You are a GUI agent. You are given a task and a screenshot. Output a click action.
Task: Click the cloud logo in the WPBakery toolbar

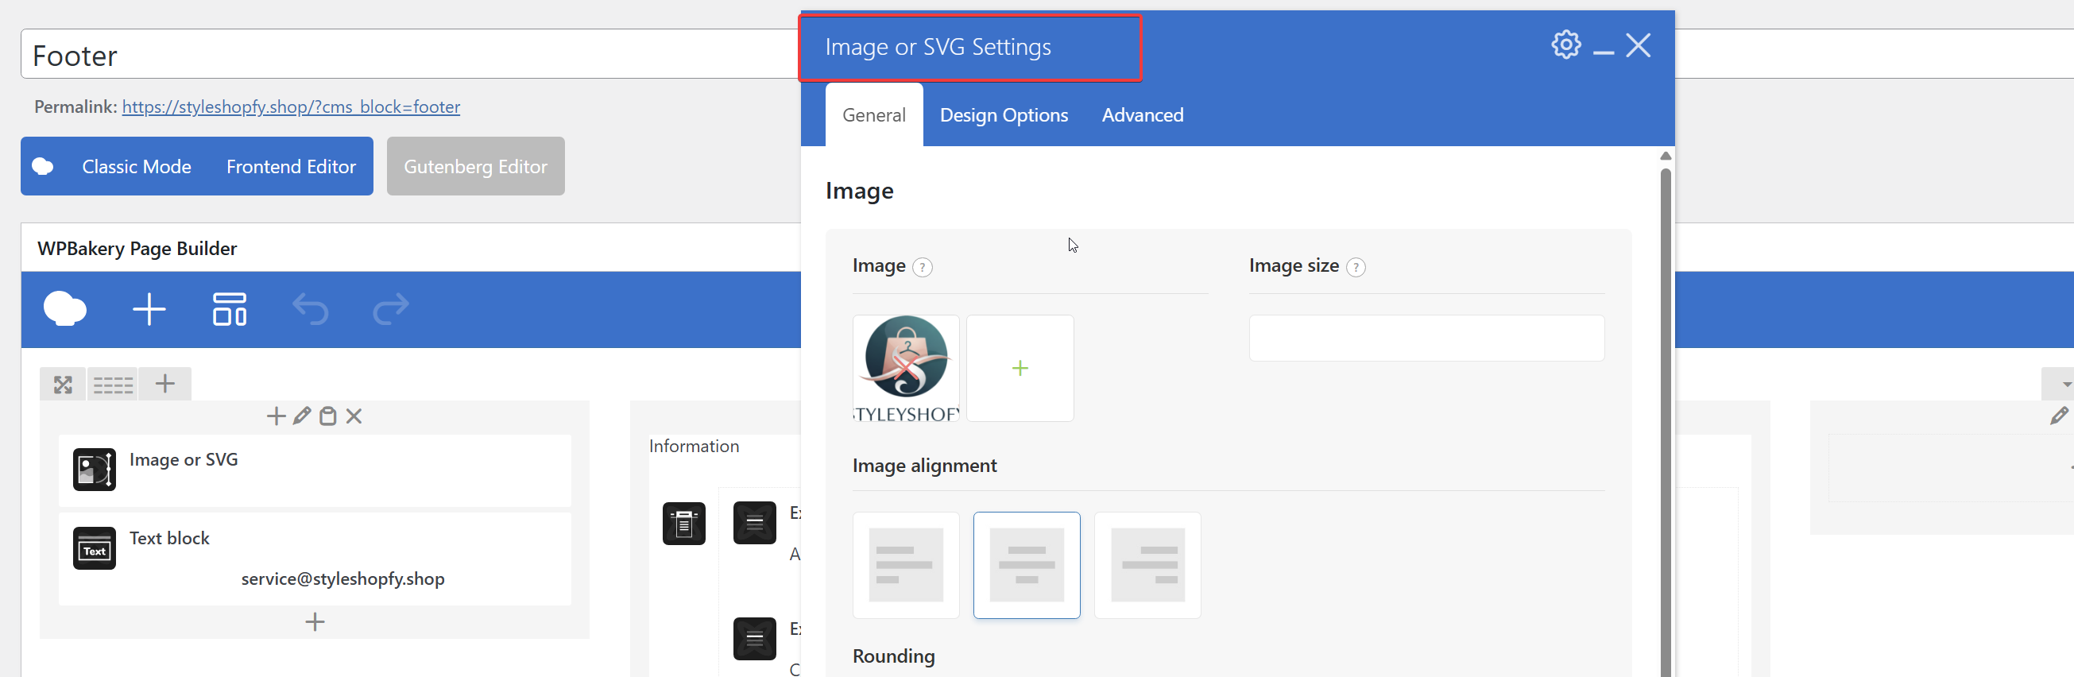point(65,309)
